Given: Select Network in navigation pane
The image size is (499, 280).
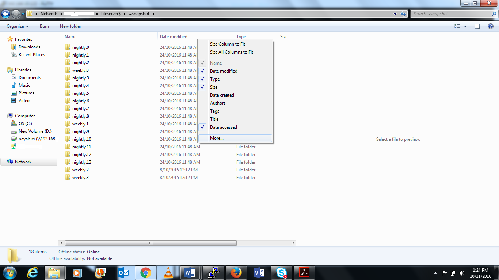Looking at the screenshot, I should 29,162.
